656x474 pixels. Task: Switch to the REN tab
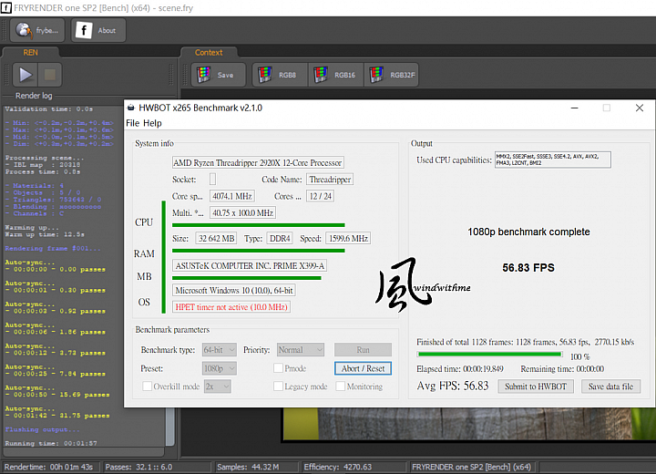[30, 52]
